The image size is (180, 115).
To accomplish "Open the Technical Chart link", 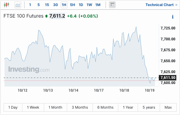I will [162, 5].
